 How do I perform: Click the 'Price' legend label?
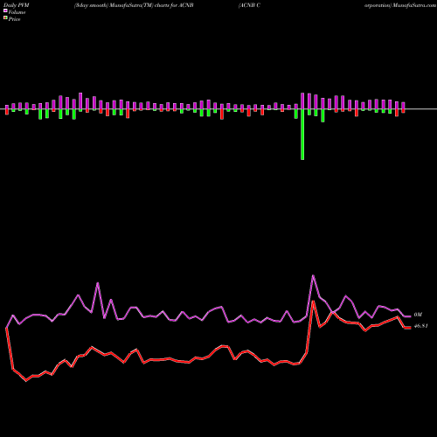click(14, 19)
